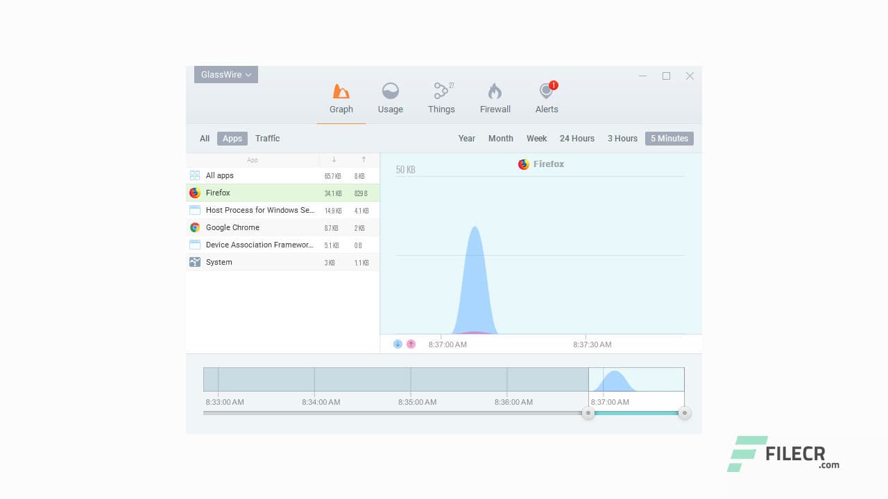Open the GlassWire dropdown menu
The image size is (888, 499).
[x=225, y=74]
